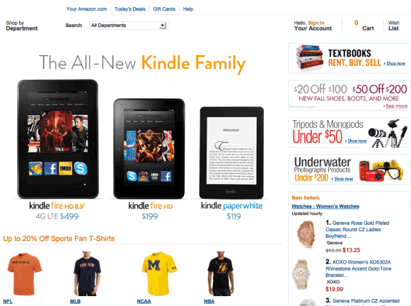
Task: Select the orange NFL Bears t-shirt
Action: pos(24,273)
